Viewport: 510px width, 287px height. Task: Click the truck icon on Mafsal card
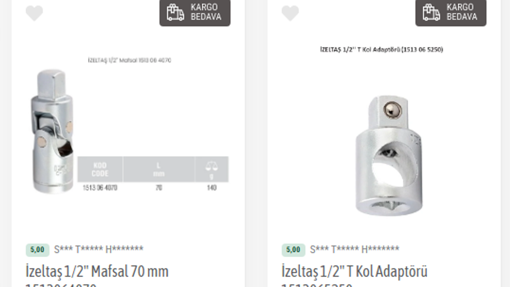coord(175,12)
